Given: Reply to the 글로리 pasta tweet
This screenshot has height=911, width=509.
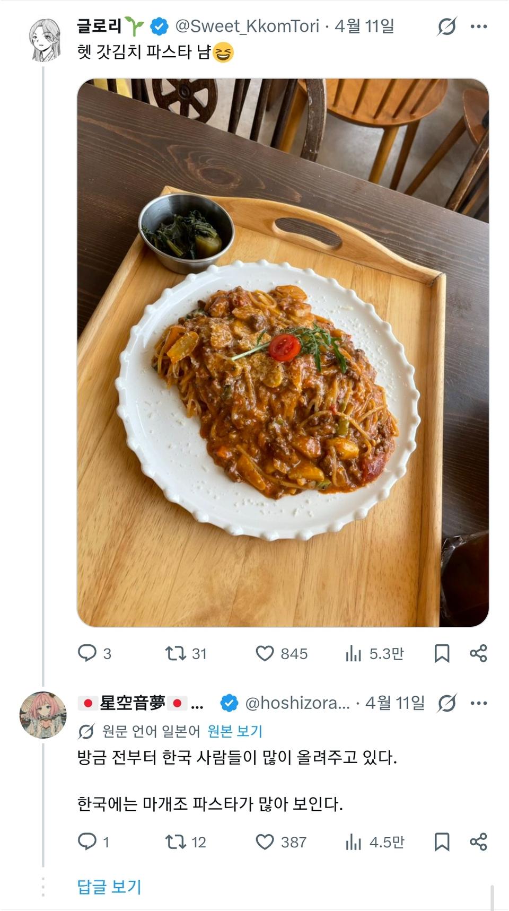Looking at the screenshot, I should [x=87, y=653].
